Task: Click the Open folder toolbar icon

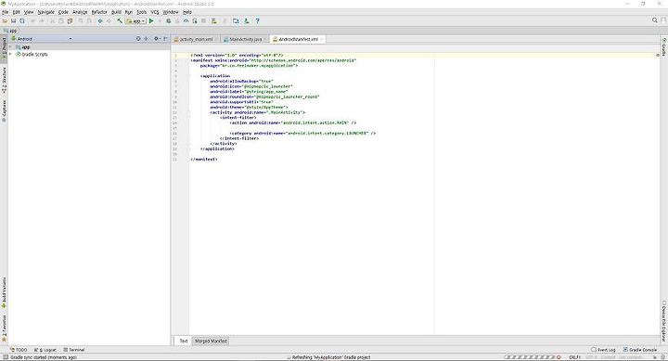Action: [6, 20]
